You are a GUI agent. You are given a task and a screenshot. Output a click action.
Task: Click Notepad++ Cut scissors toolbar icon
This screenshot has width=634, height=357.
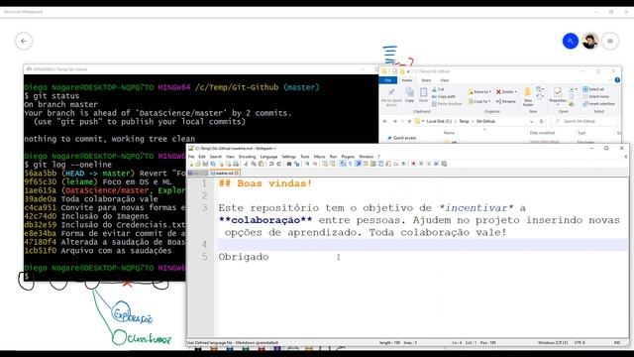click(246, 164)
